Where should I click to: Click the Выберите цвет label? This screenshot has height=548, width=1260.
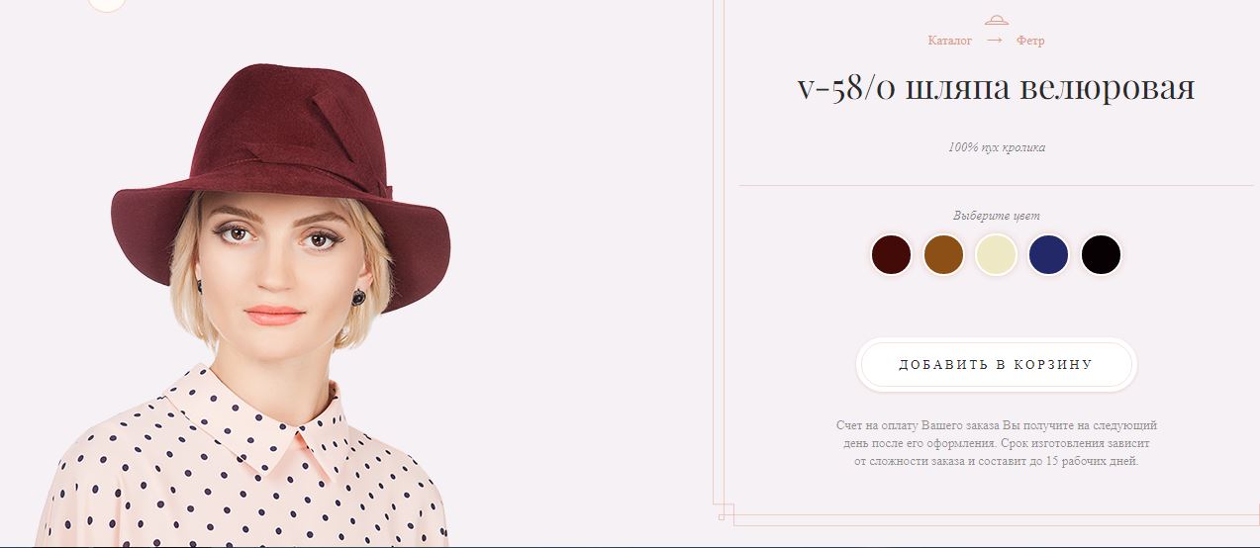996,216
